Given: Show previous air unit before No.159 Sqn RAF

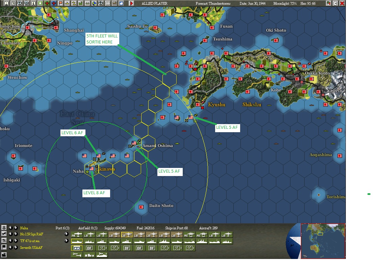Looking at the screenshot, I should pyautogui.click(x=10, y=234).
